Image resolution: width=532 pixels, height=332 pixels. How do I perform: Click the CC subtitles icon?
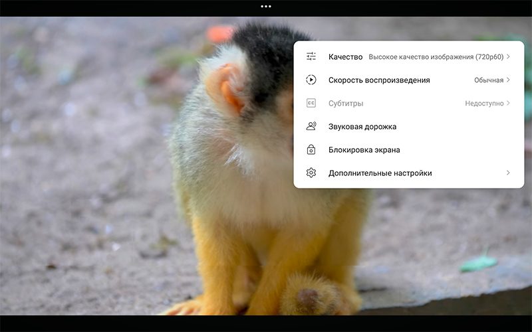coord(311,104)
